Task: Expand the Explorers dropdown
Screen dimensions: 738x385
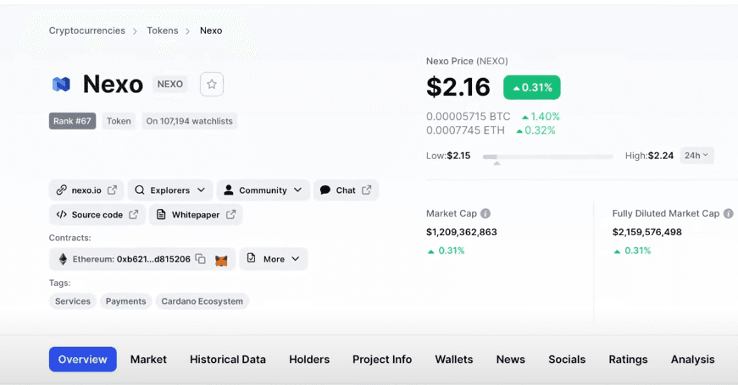Action: coord(170,190)
